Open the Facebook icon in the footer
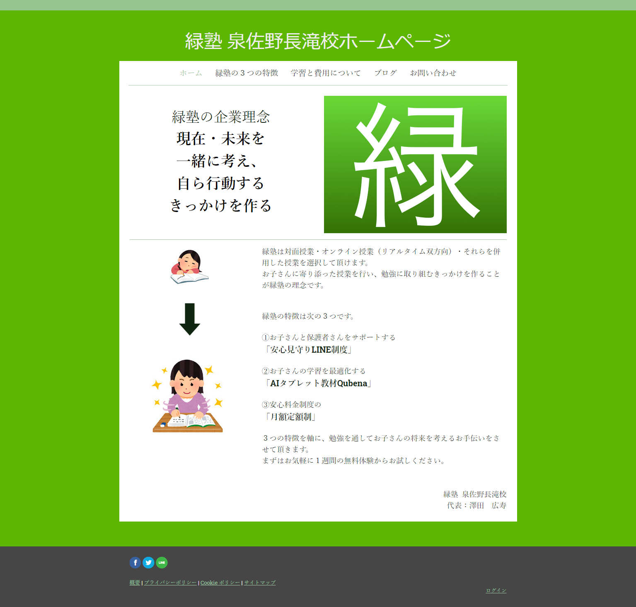The width and height of the screenshot is (636, 607). coord(135,563)
